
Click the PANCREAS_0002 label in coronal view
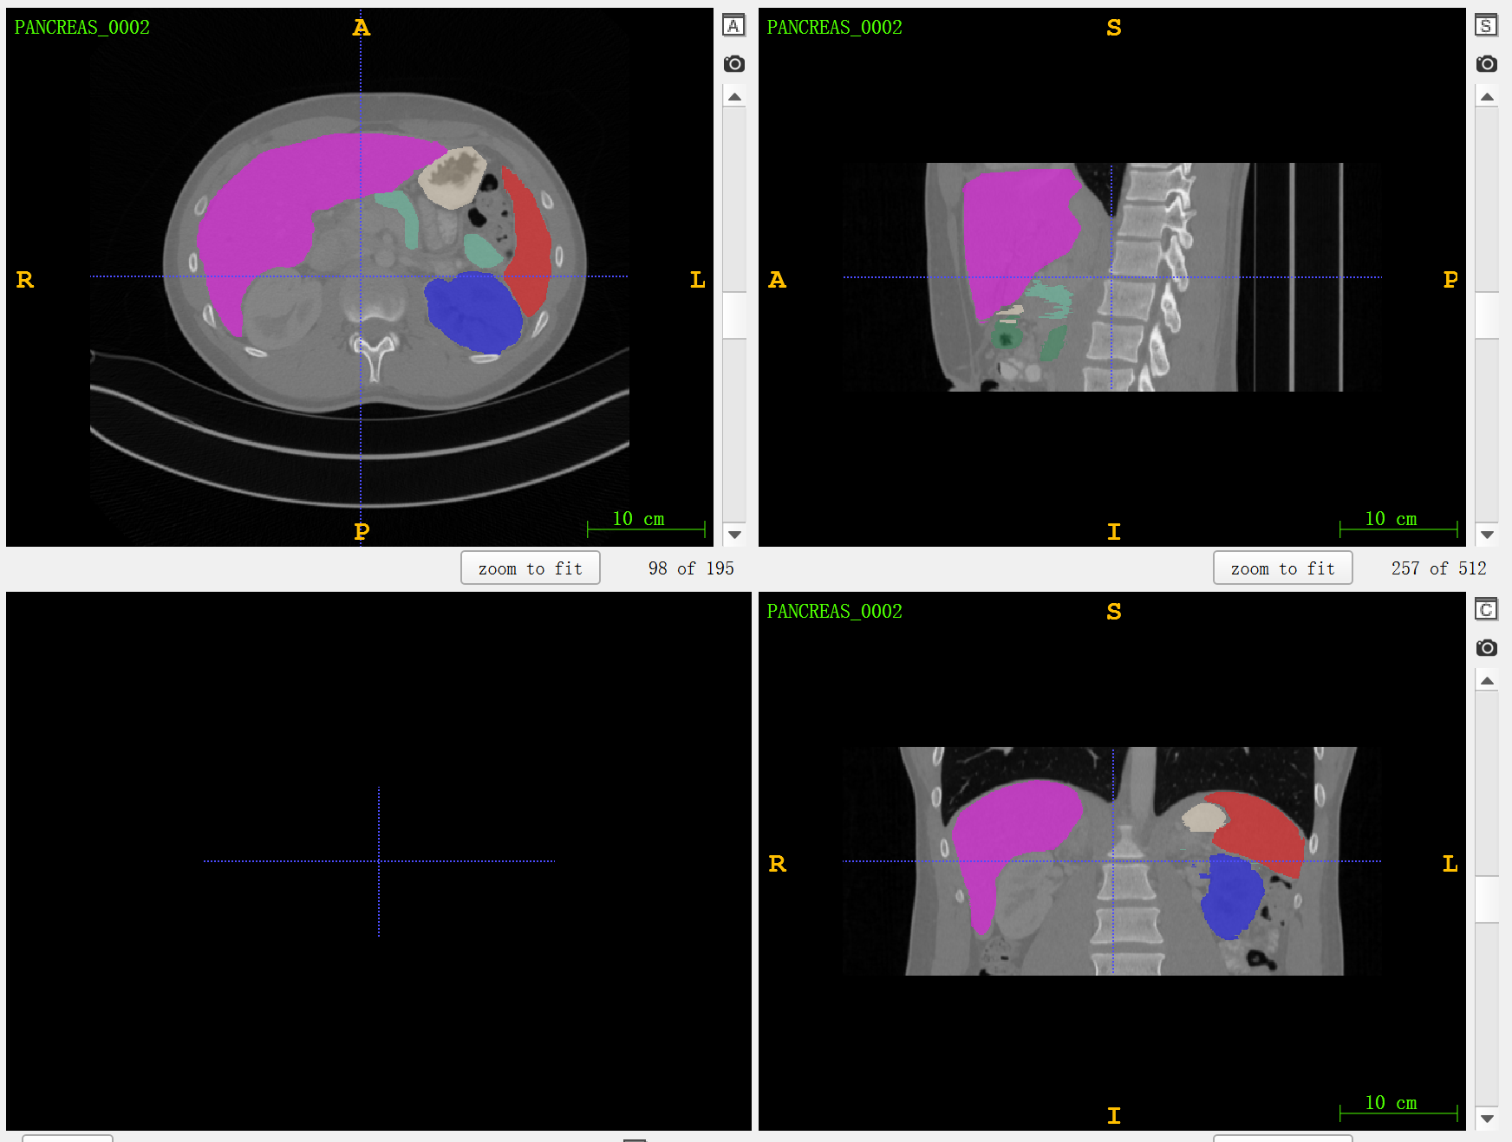(835, 612)
